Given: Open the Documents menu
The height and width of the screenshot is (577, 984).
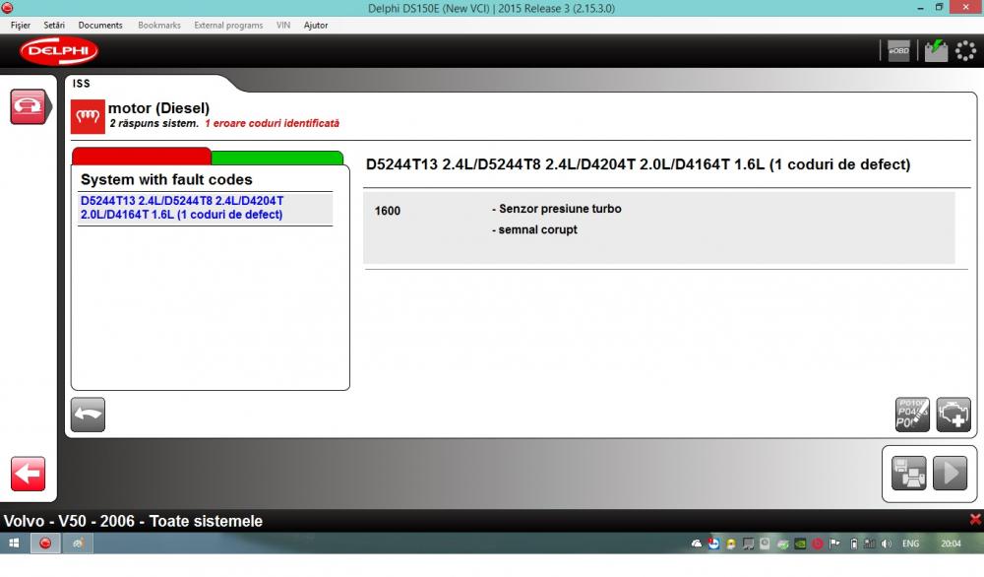Looking at the screenshot, I should coord(100,26).
